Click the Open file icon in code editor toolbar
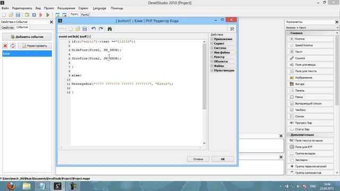Image resolution: width=340 pixels, height=191 pixels. coord(78,29)
